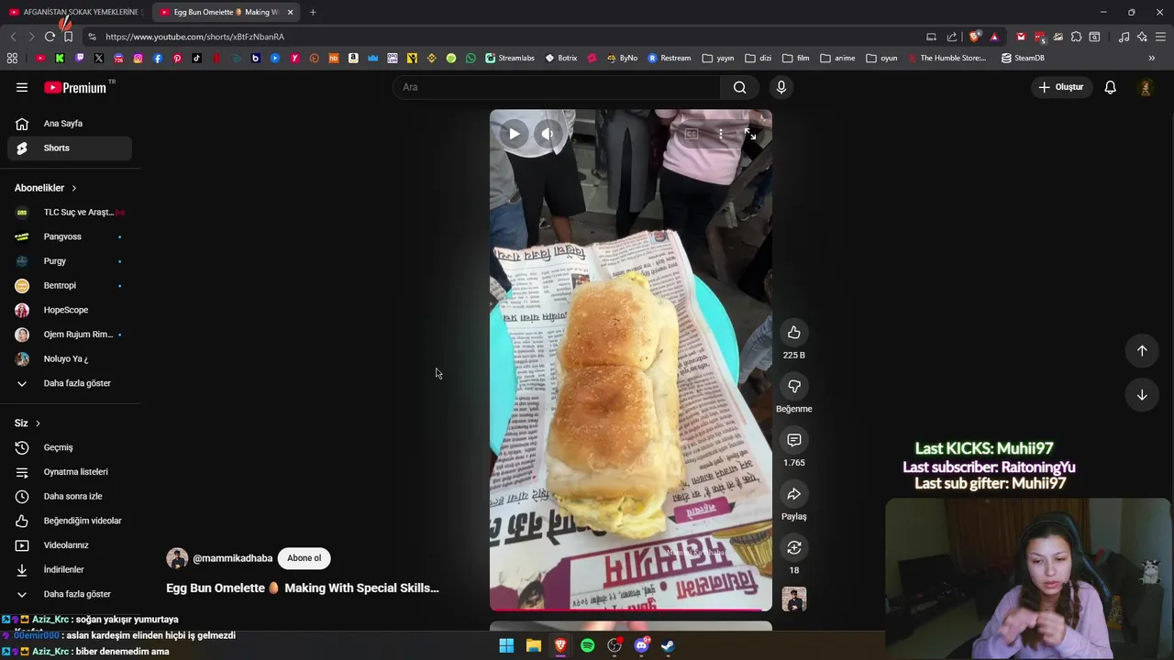This screenshot has width=1174, height=660.
Task: Open the sound thumbnail below remix
Action: coord(794,599)
